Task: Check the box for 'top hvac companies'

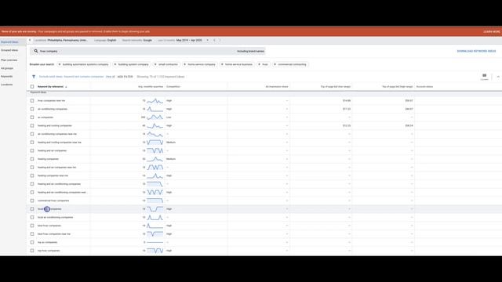Action: coord(32,251)
